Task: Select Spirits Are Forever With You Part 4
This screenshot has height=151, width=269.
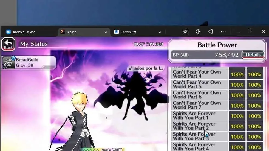Action: pos(199,147)
